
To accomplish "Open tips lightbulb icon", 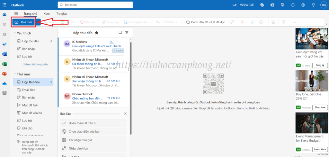I will (314, 5).
